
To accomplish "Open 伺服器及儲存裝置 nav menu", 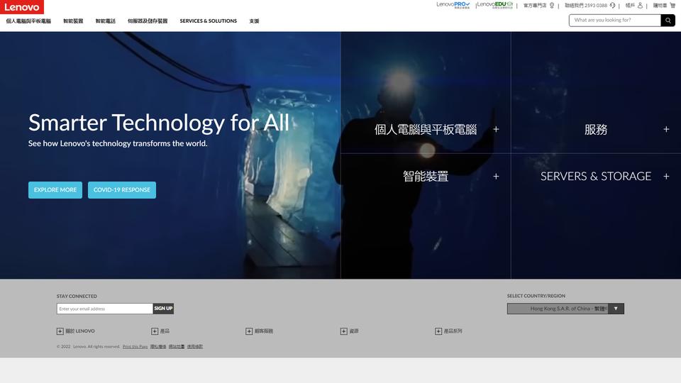I will [x=148, y=21].
